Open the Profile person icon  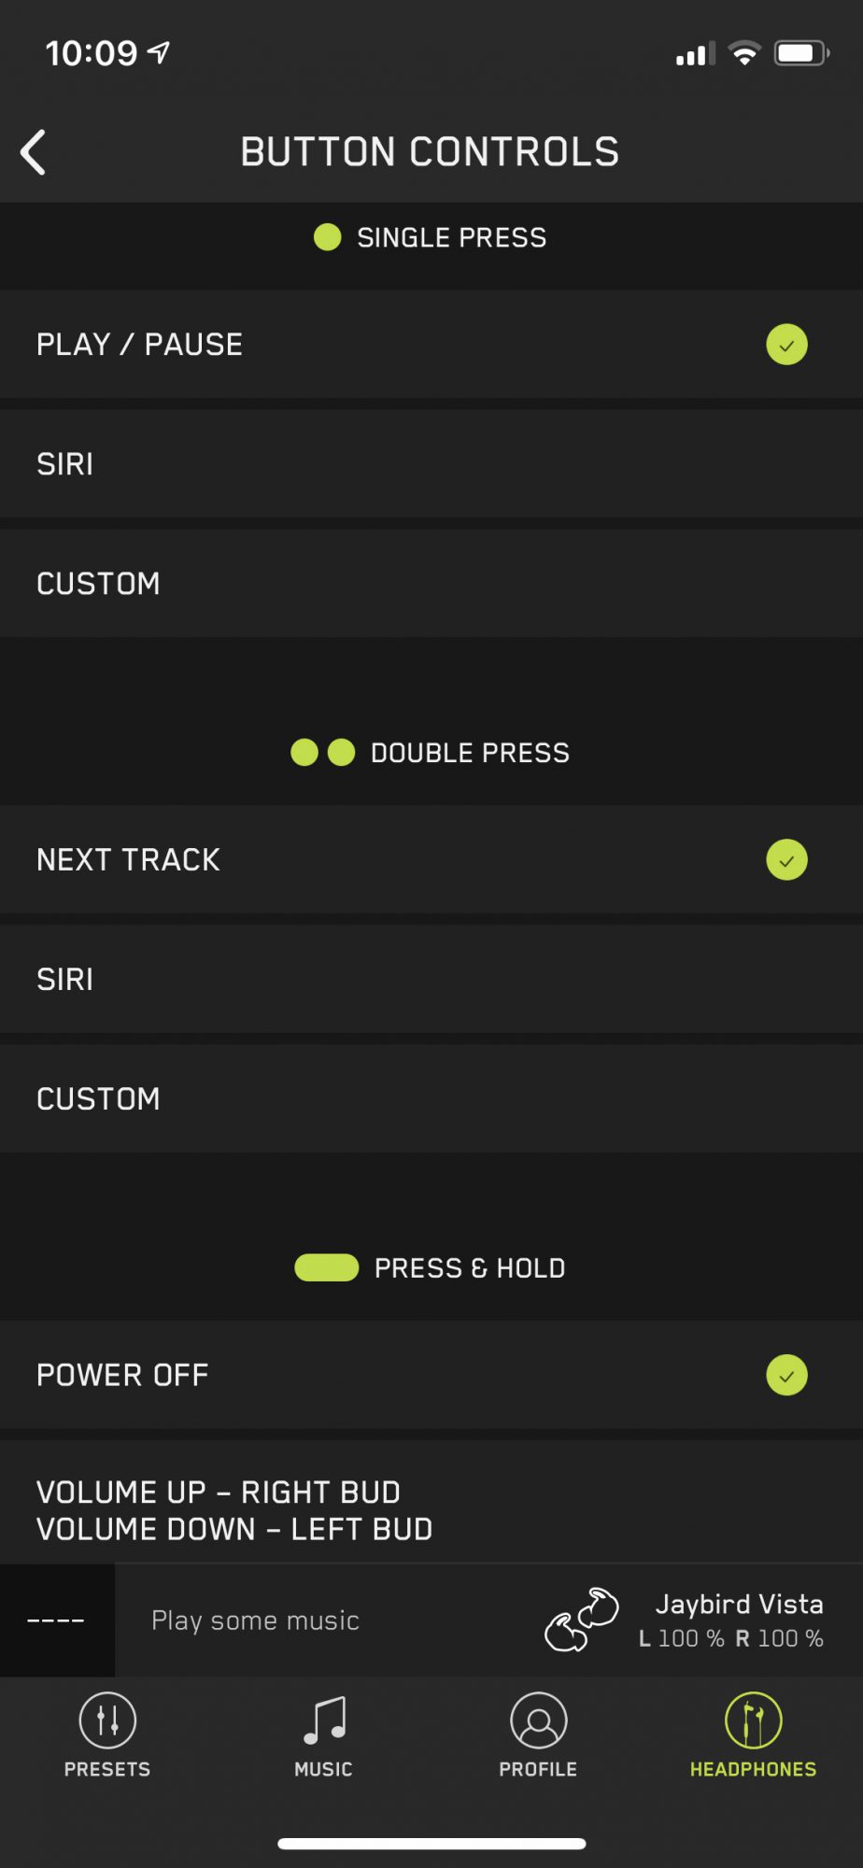tap(539, 1719)
